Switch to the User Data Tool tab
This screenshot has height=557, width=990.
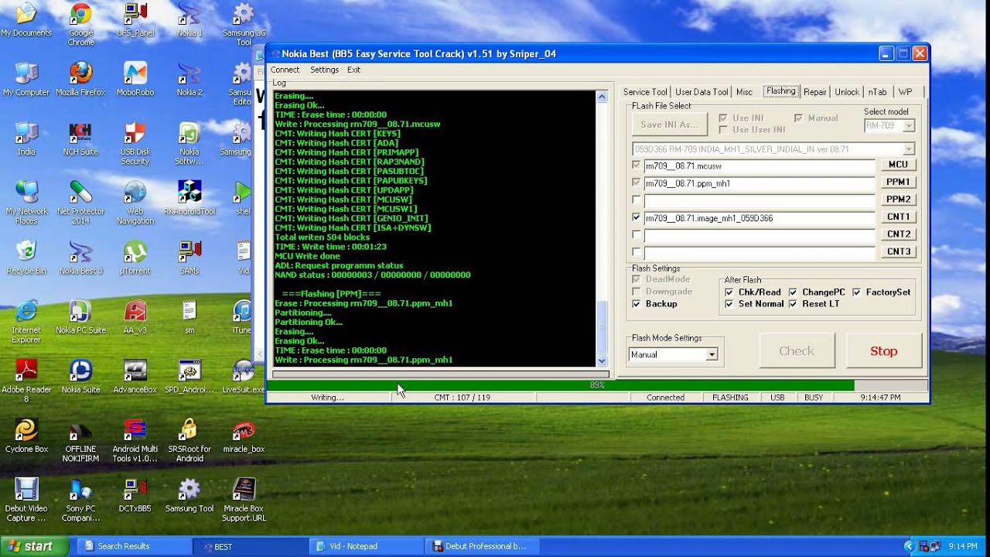[x=702, y=92]
